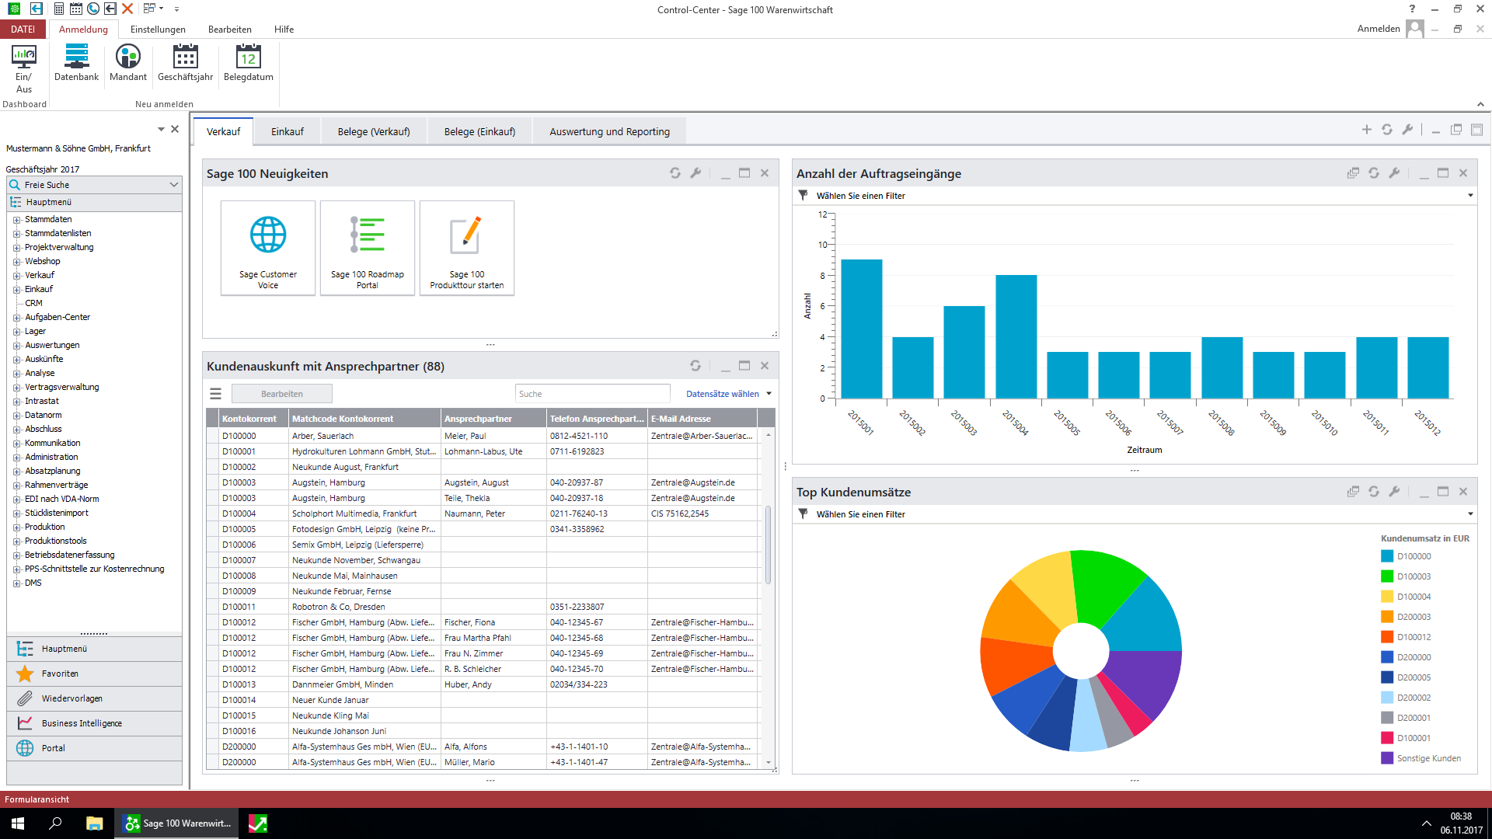Switch to the Einkauf tab

coord(287,131)
